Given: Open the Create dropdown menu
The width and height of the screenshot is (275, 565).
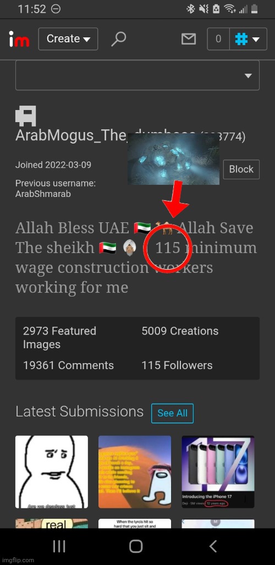Looking at the screenshot, I should pos(68,39).
